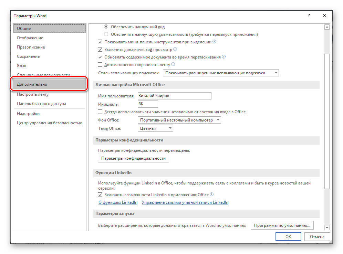Viewport: 343px width, 254px height.
Task: Follow the 'О функциях LinkedIn' link
Action: click(x=118, y=202)
